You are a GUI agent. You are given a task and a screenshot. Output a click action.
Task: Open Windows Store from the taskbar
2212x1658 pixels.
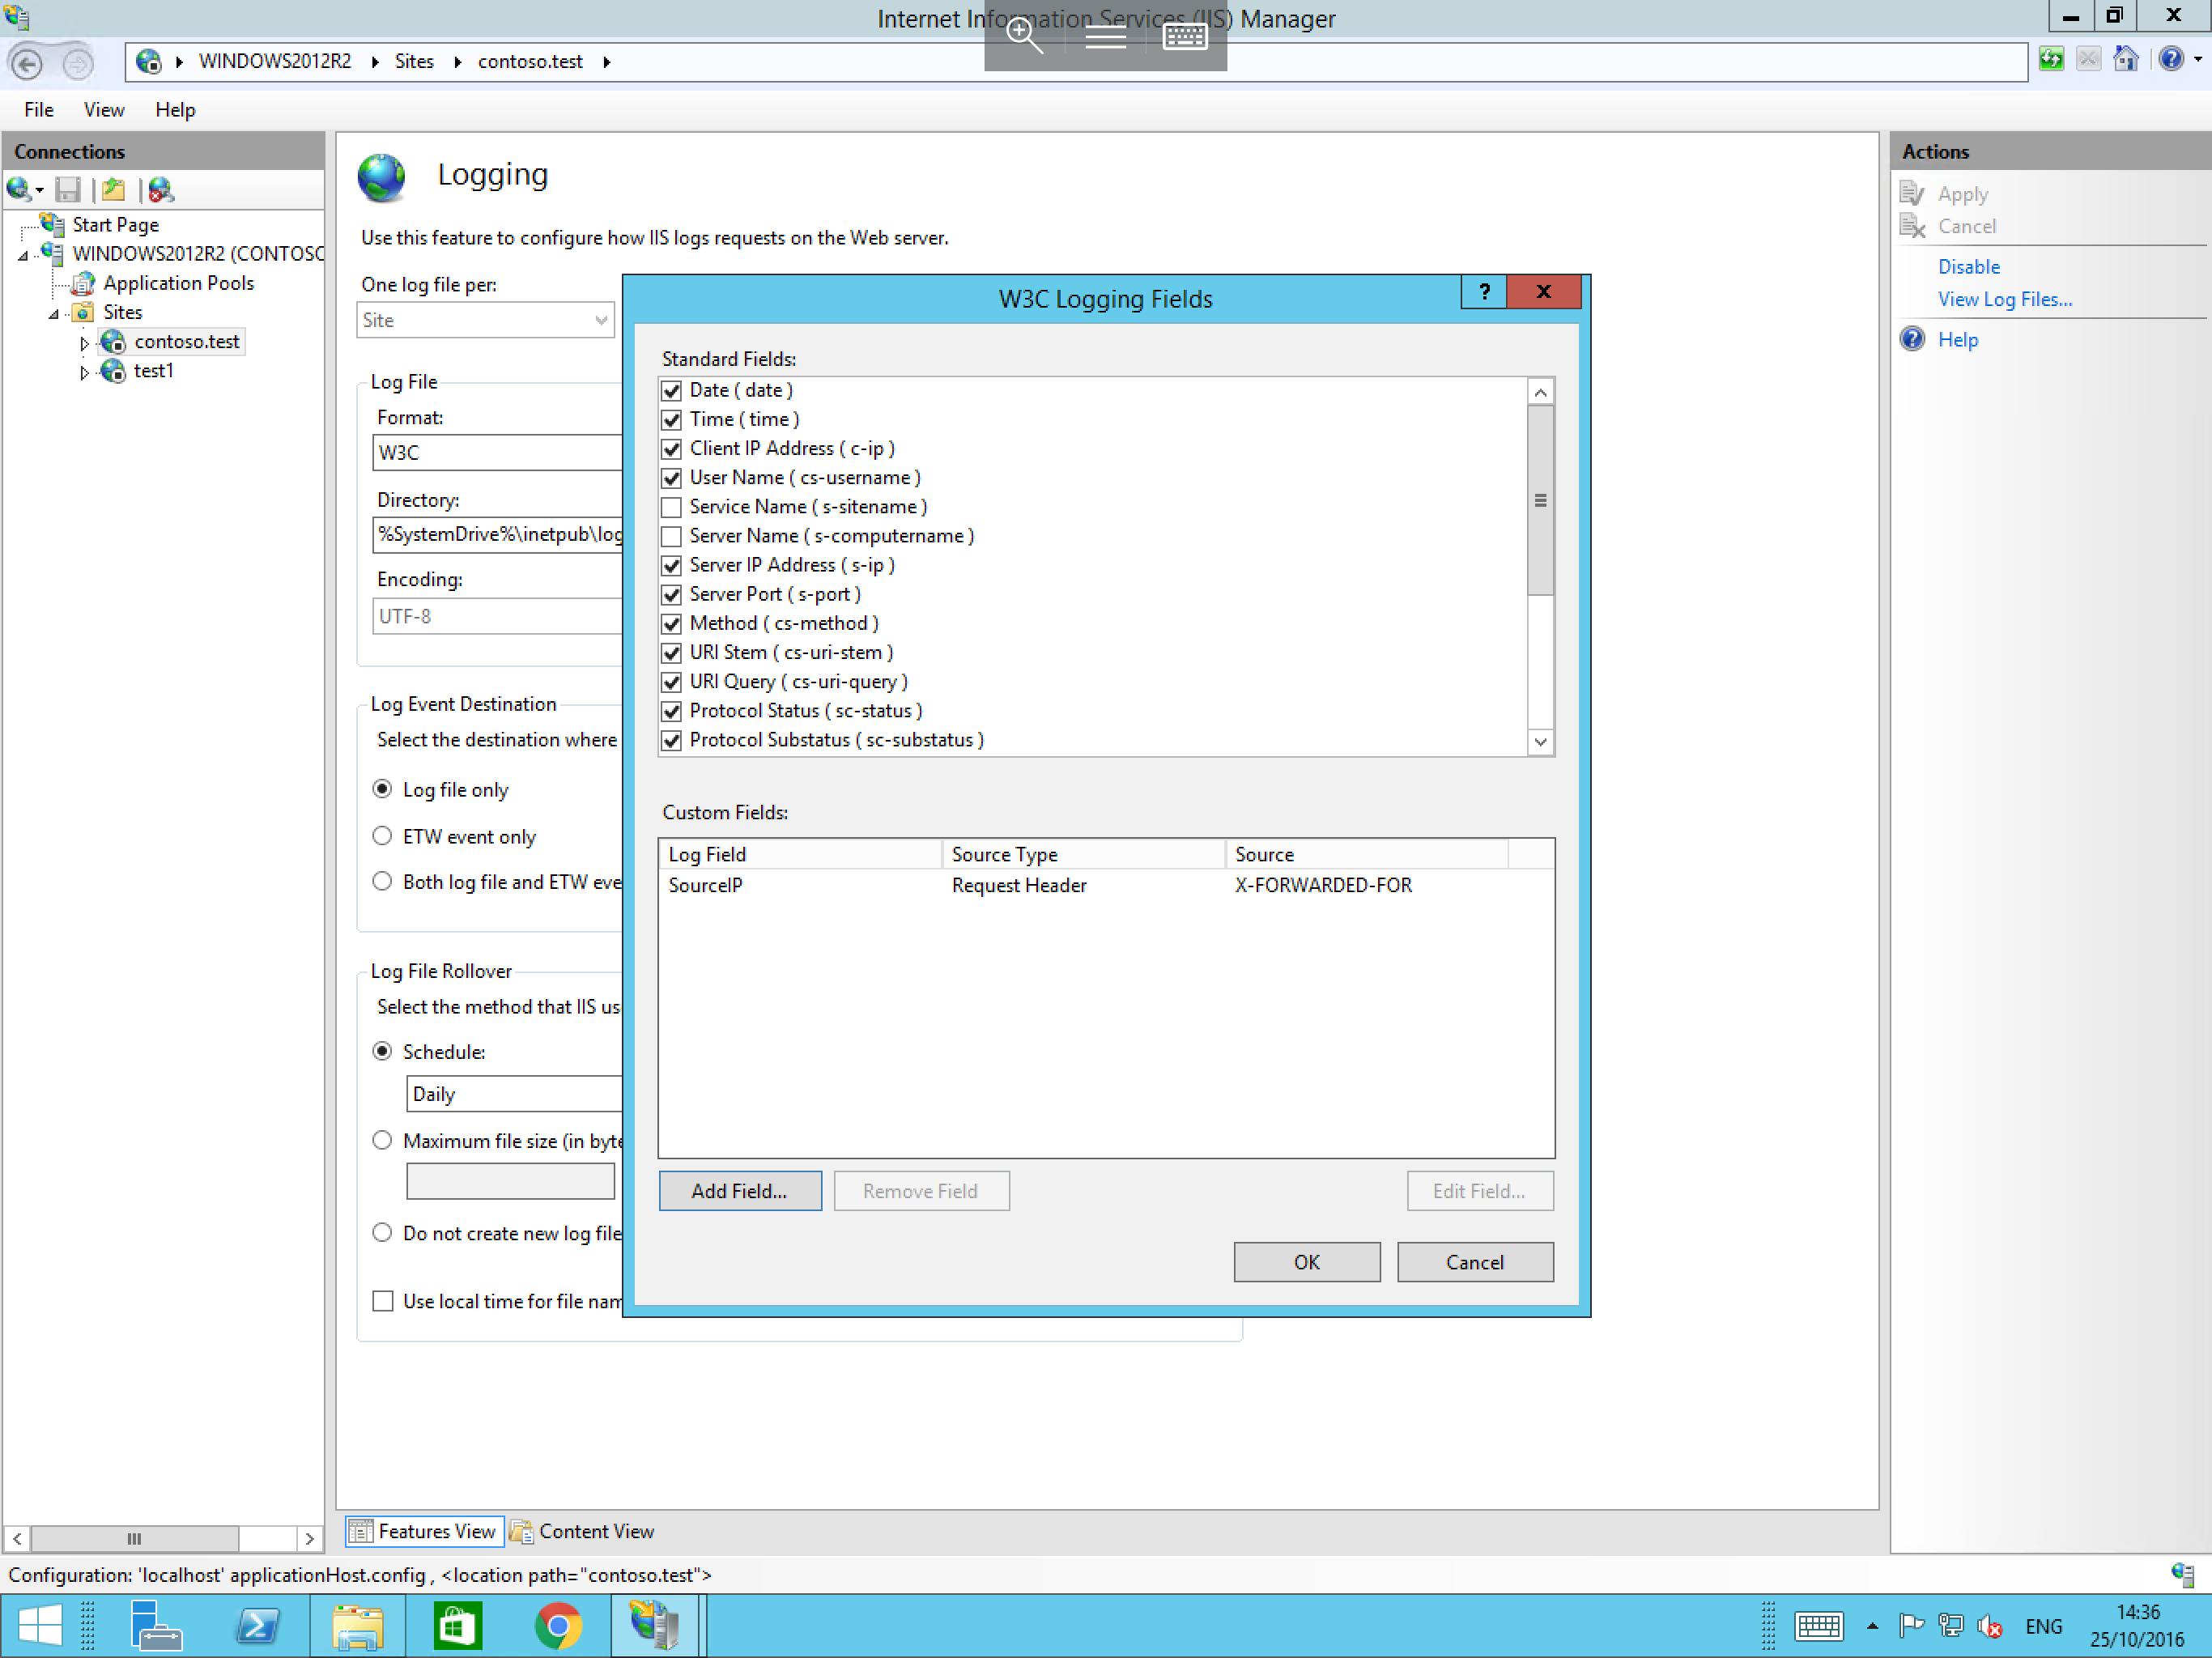click(457, 1625)
